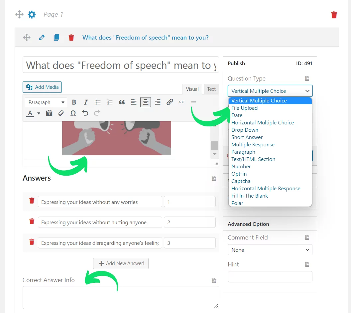Toggle bold formatting

pos(74,102)
